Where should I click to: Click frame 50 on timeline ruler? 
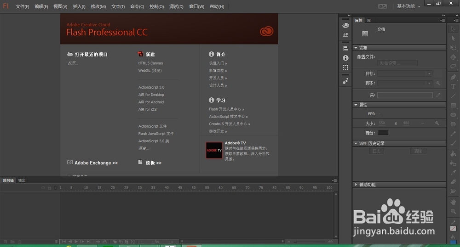point(194,188)
